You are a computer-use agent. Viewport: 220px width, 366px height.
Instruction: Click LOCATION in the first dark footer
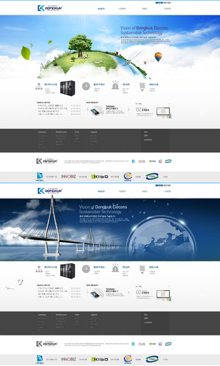point(148,140)
